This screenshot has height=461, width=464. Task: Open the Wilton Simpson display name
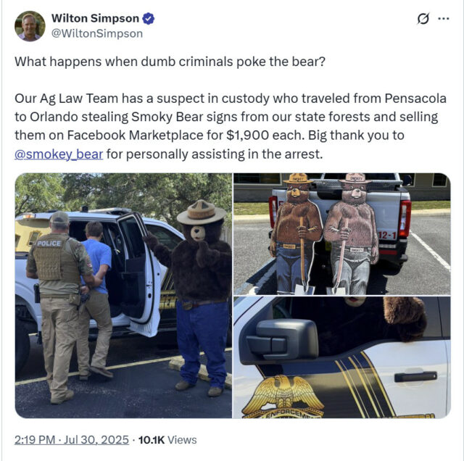(x=95, y=18)
